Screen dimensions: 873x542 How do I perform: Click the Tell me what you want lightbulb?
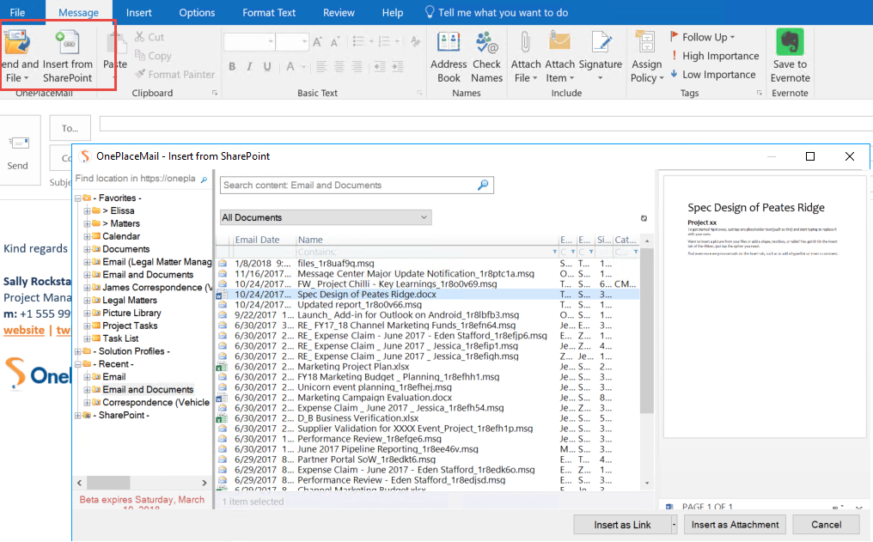coord(430,12)
